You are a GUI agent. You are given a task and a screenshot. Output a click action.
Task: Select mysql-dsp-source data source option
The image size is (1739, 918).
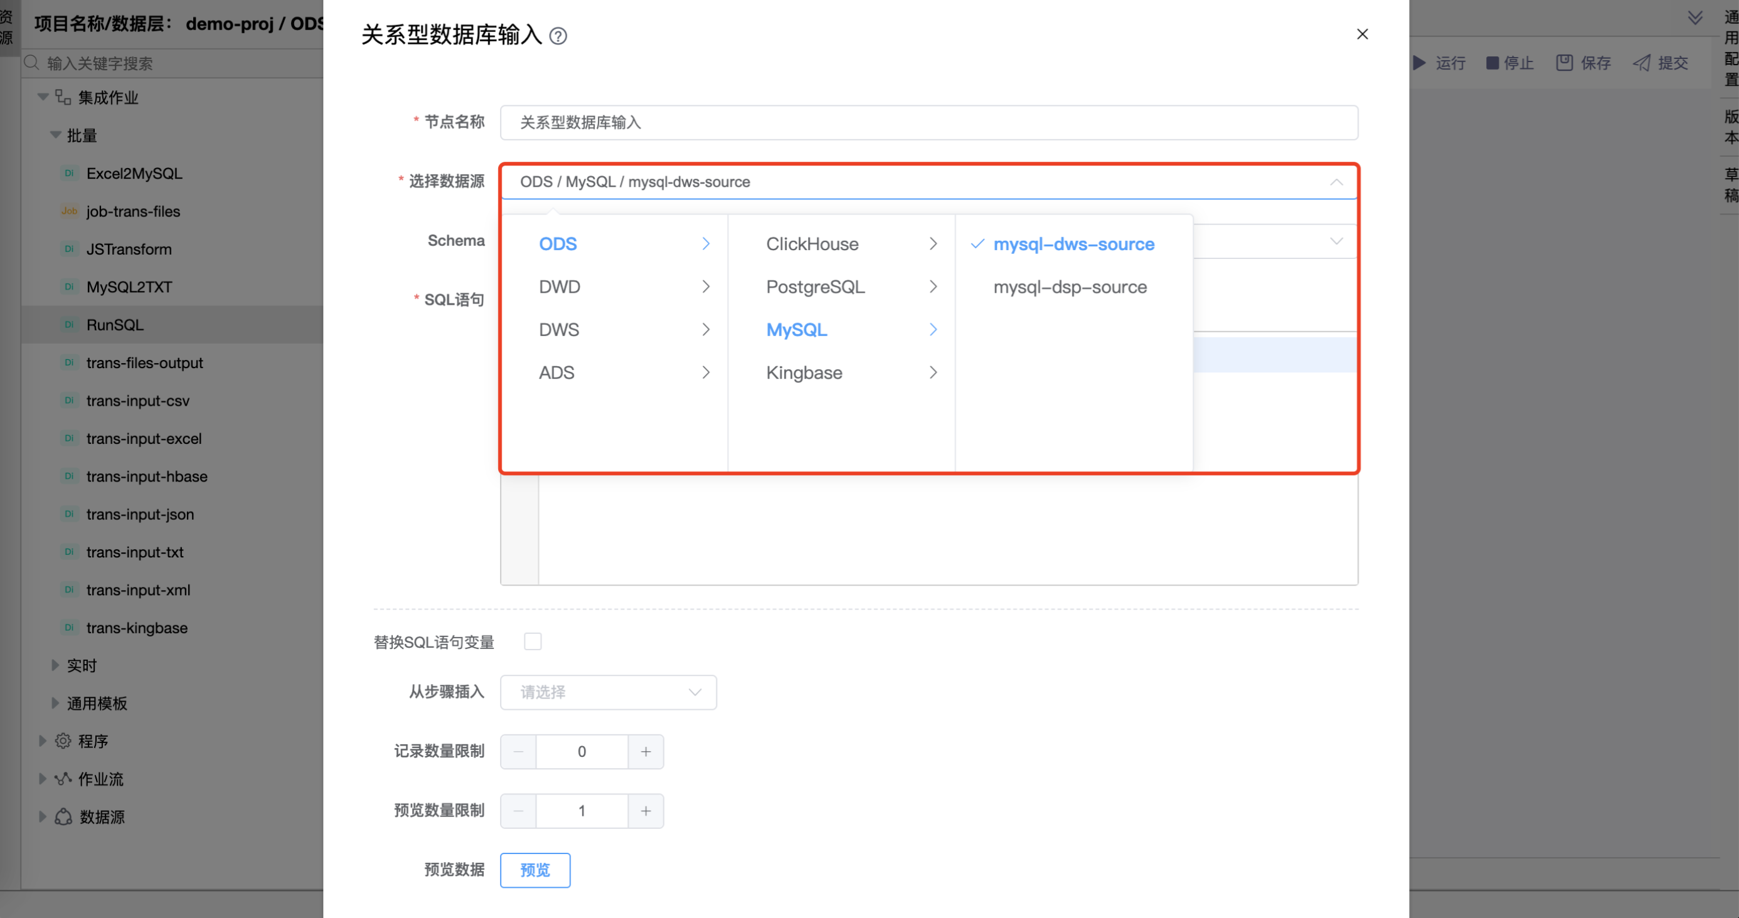coord(1070,287)
